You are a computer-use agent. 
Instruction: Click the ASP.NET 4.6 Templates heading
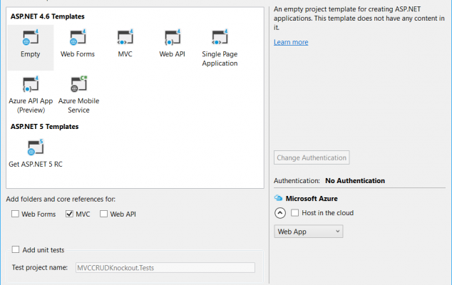[x=48, y=16]
